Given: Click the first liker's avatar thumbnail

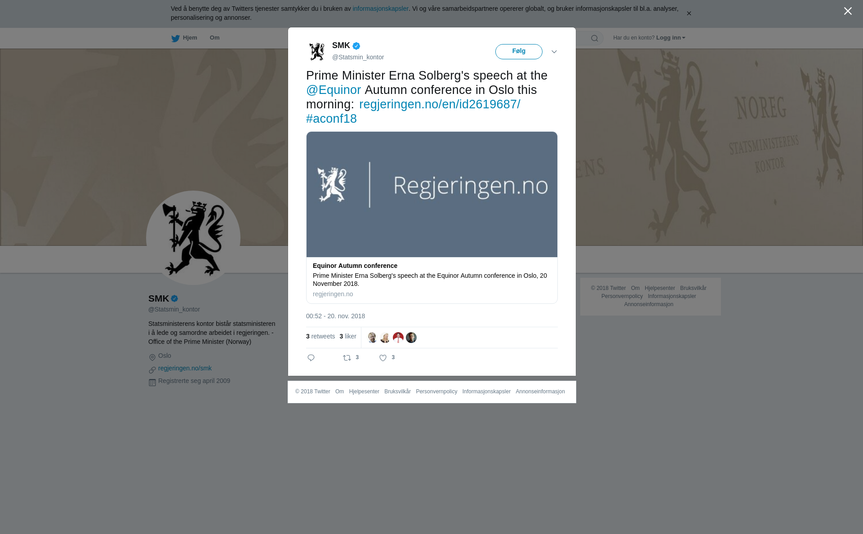Looking at the screenshot, I should 372,338.
